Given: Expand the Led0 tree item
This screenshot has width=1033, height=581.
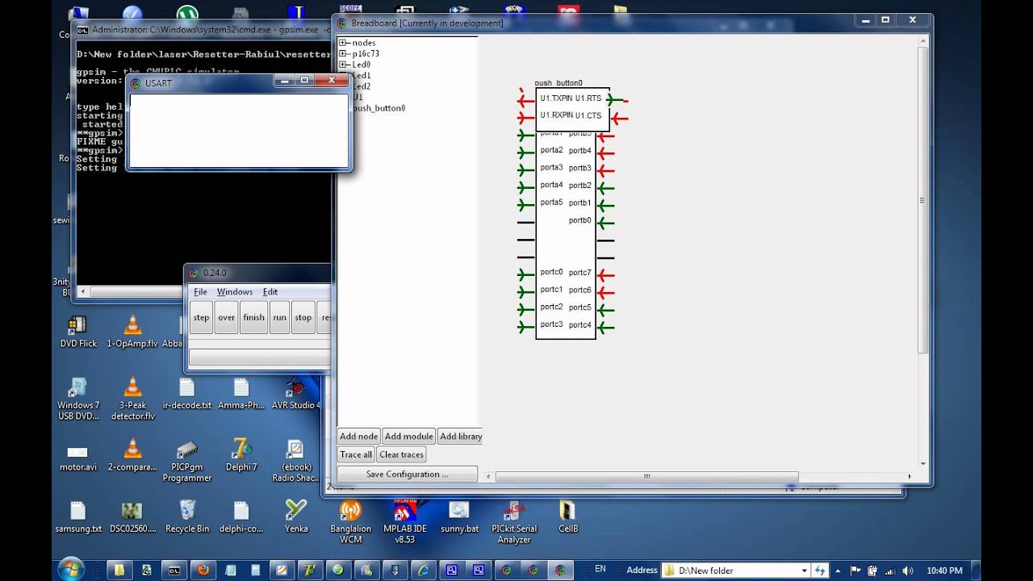Looking at the screenshot, I should [x=343, y=65].
